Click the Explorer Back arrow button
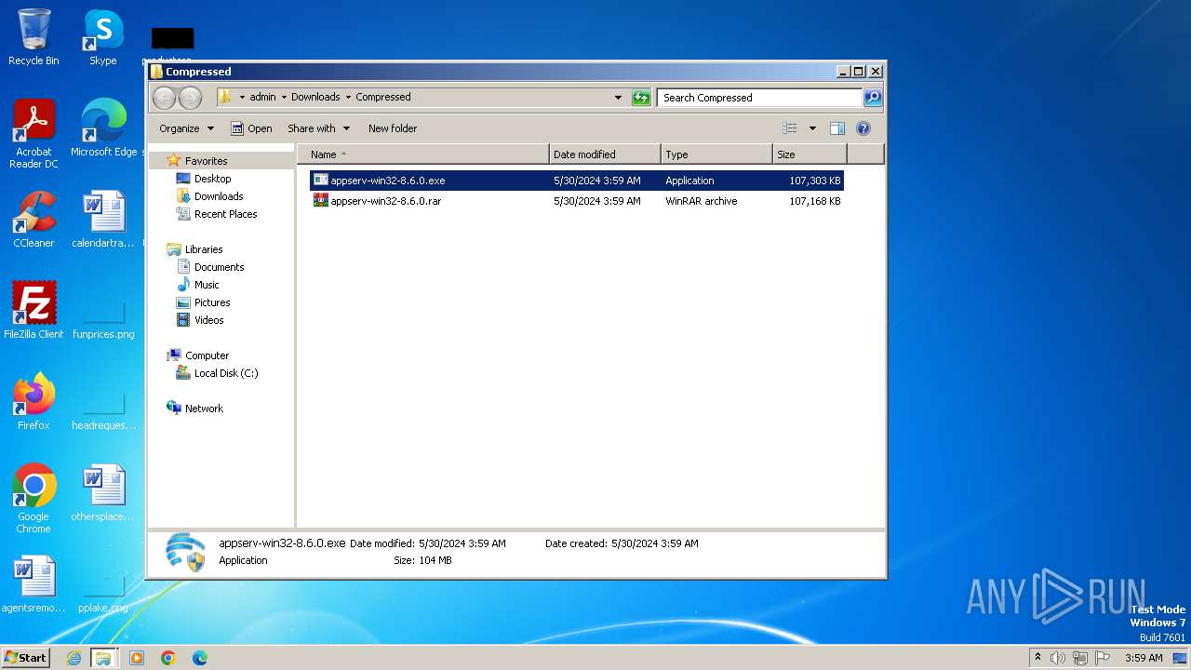 click(164, 97)
